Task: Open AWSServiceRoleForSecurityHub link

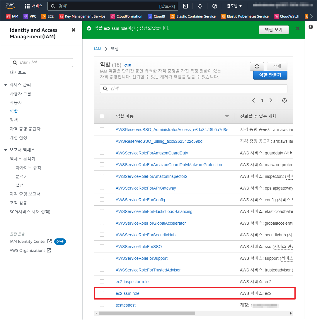Action: (x=146, y=235)
